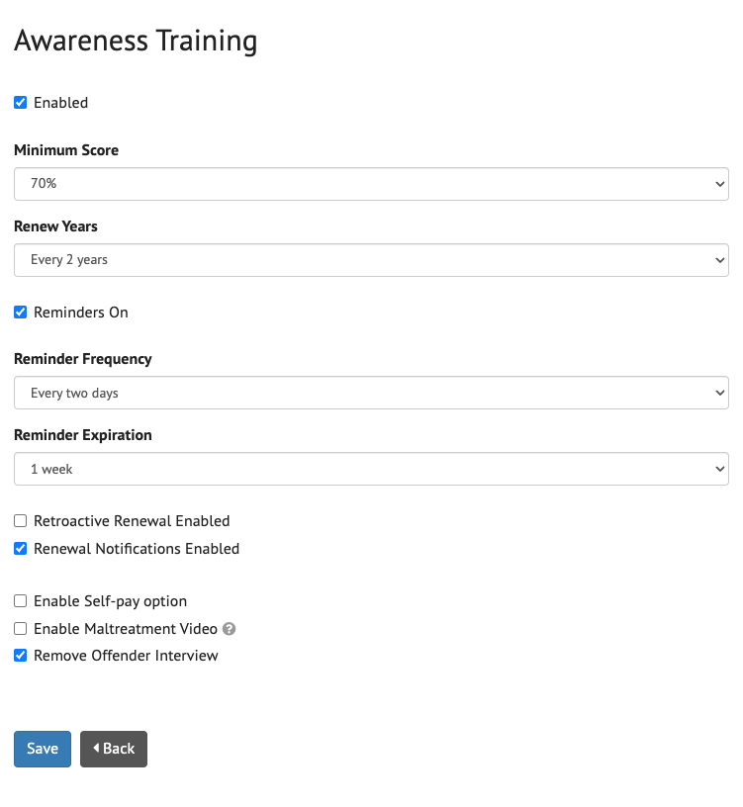Screen dimensions: 743x807
Task: Open the Reminder Frequency dropdown
Action: [x=371, y=393]
